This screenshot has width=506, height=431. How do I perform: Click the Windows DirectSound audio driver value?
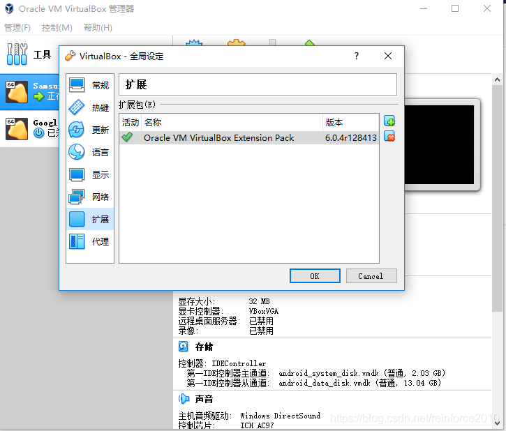(x=281, y=416)
